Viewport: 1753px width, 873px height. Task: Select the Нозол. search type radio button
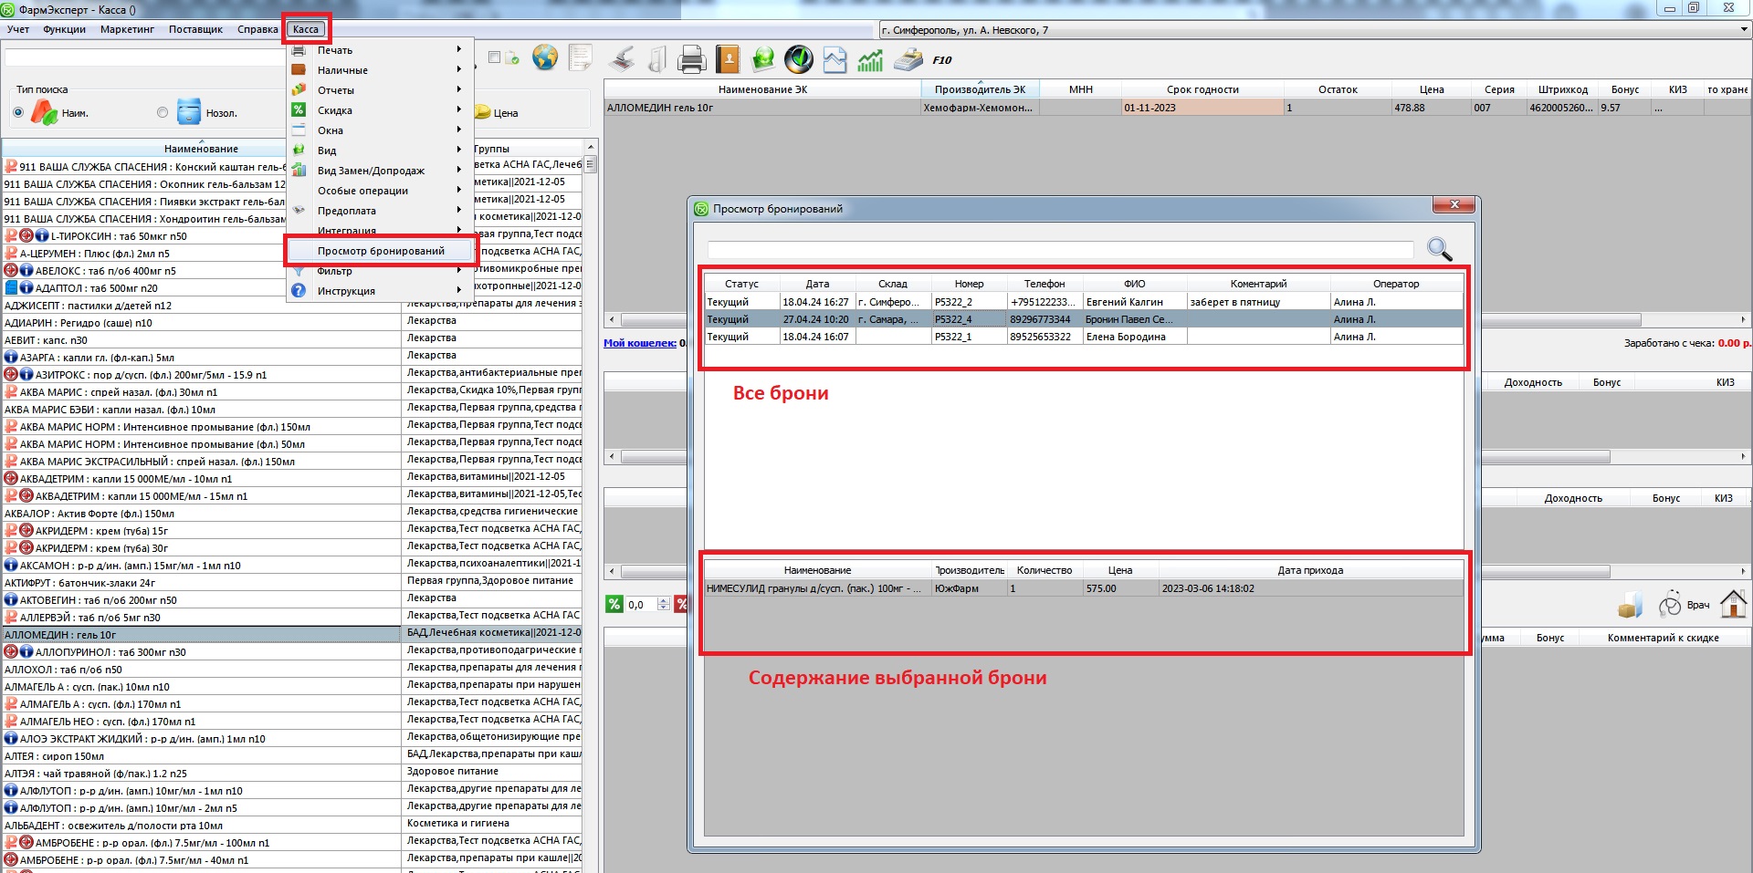coord(163,112)
